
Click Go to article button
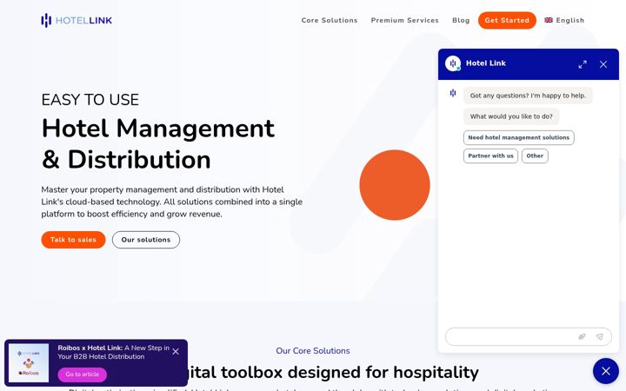(83, 374)
